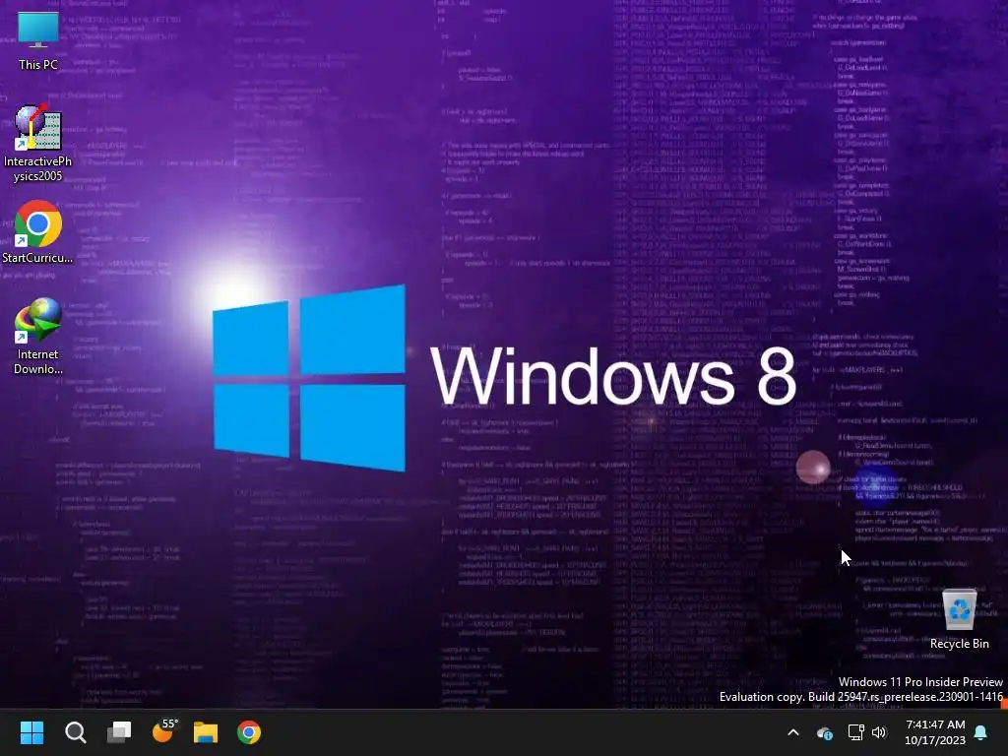1008x756 pixels.
Task: Launch Google Chrome from the taskbar
Action: coord(249,732)
